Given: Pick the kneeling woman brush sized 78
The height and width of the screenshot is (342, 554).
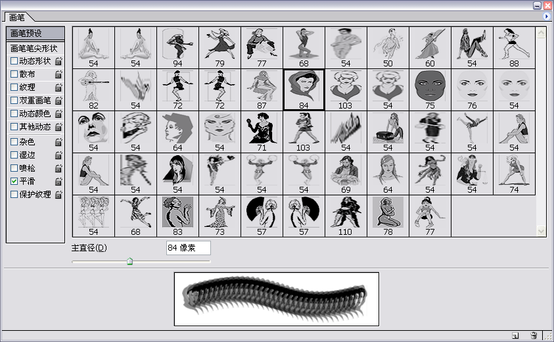Looking at the screenshot, I should point(388,216).
